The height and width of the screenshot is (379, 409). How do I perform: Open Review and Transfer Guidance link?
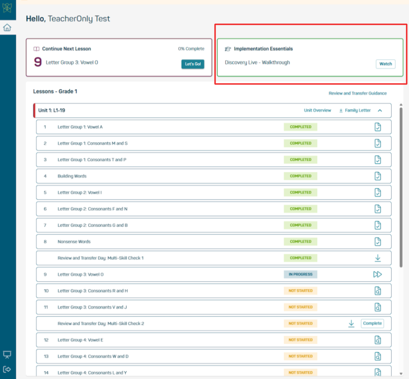358,93
